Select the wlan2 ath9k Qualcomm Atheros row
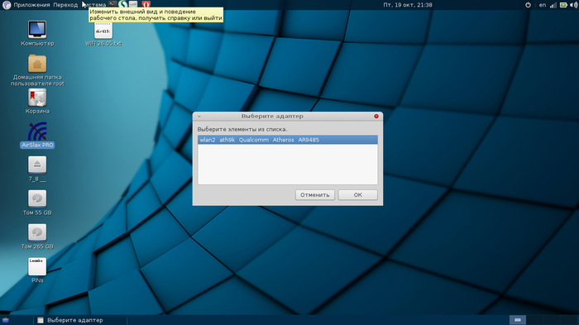 288,140
